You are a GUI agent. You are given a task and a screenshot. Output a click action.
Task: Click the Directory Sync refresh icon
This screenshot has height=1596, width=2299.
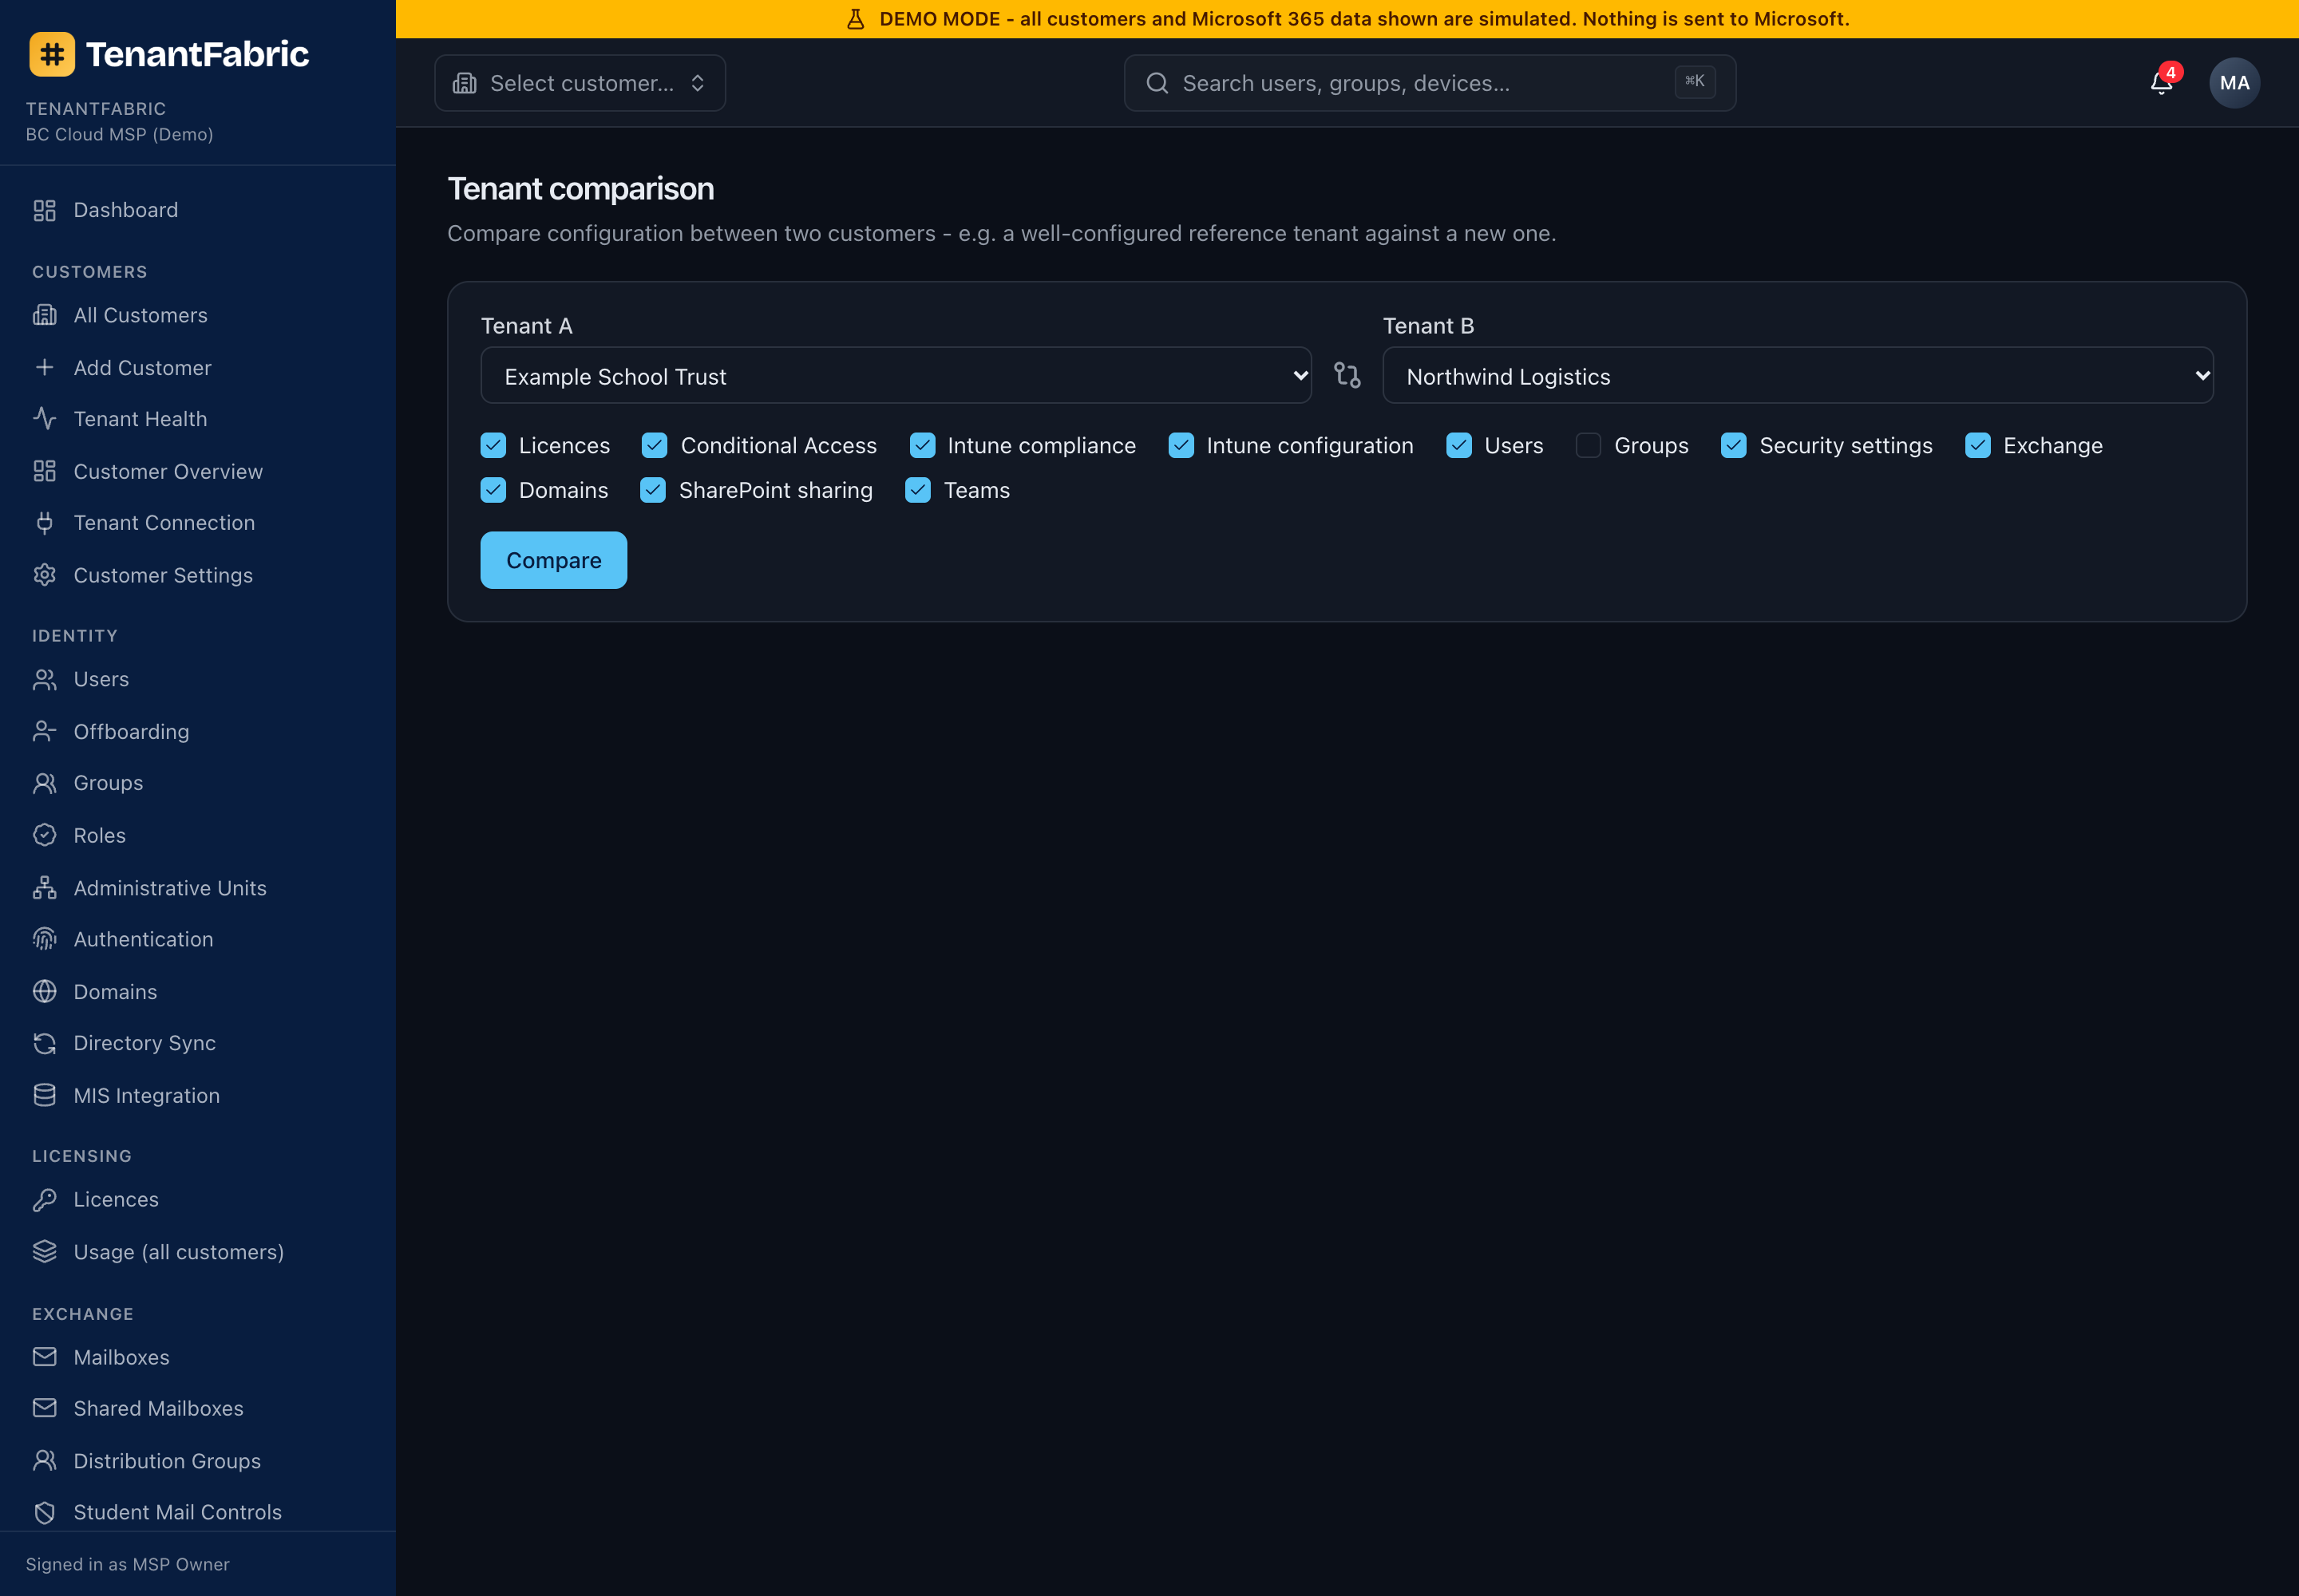click(44, 1043)
